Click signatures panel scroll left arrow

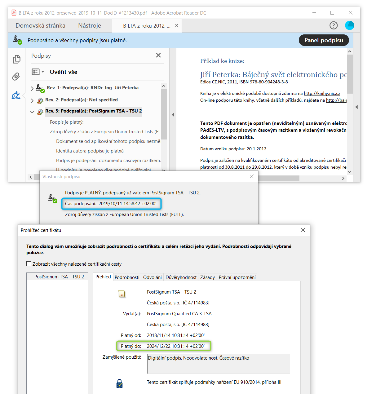[x=30, y=177]
